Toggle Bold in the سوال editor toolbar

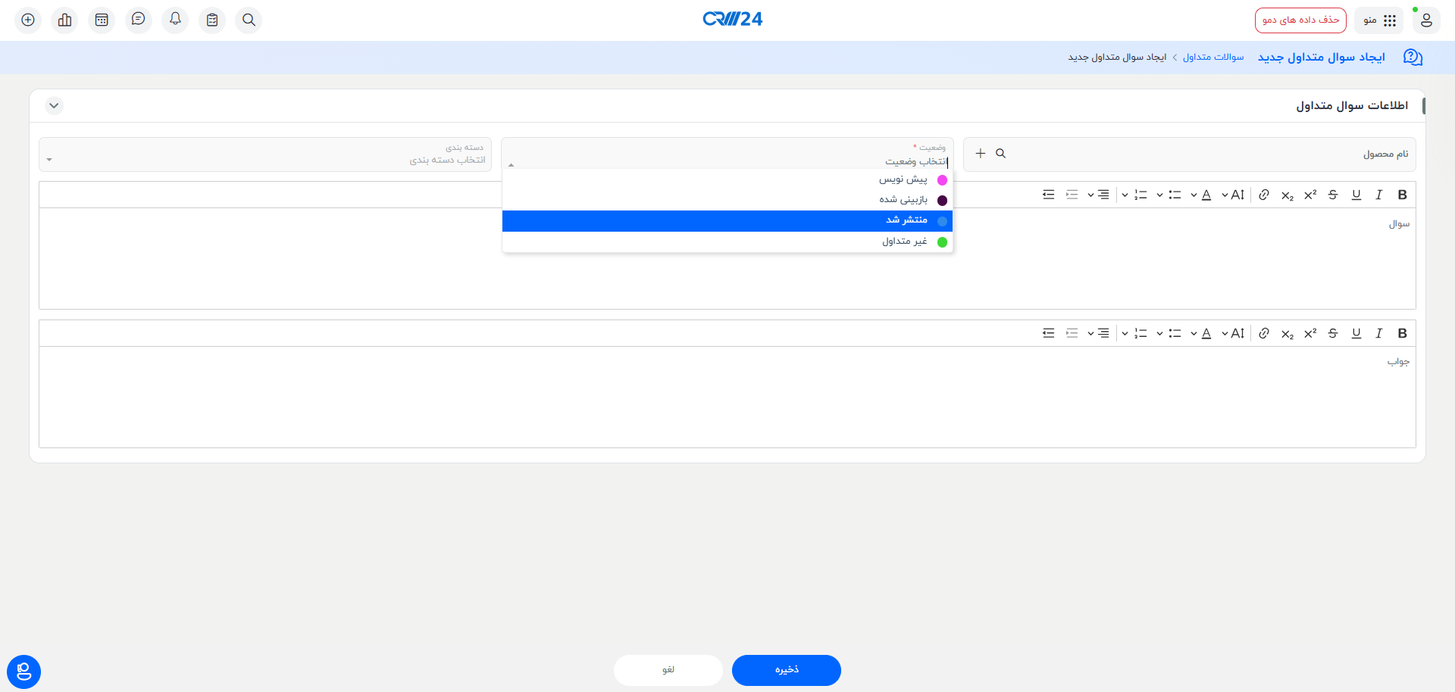click(x=1402, y=195)
